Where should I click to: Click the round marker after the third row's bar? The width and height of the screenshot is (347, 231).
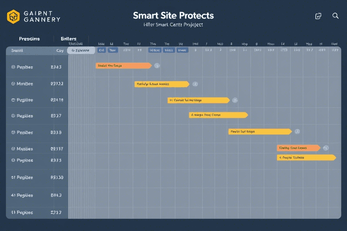pos(234,100)
